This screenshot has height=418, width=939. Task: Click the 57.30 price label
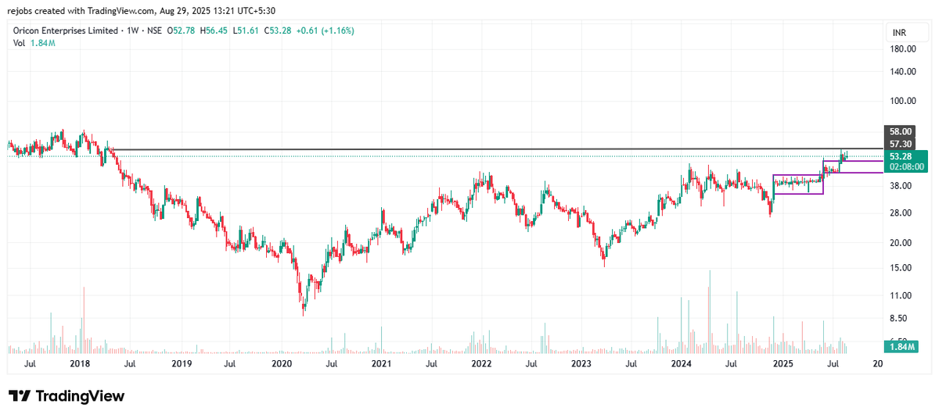point(901,145)
